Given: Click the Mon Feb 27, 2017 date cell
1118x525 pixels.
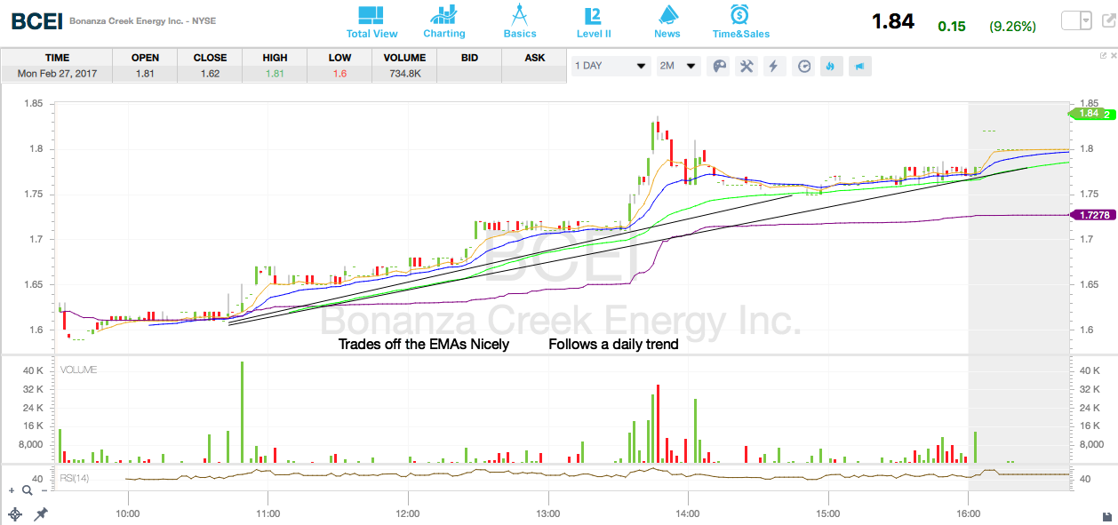Looking at the screenshot, I should pos(57,74).
